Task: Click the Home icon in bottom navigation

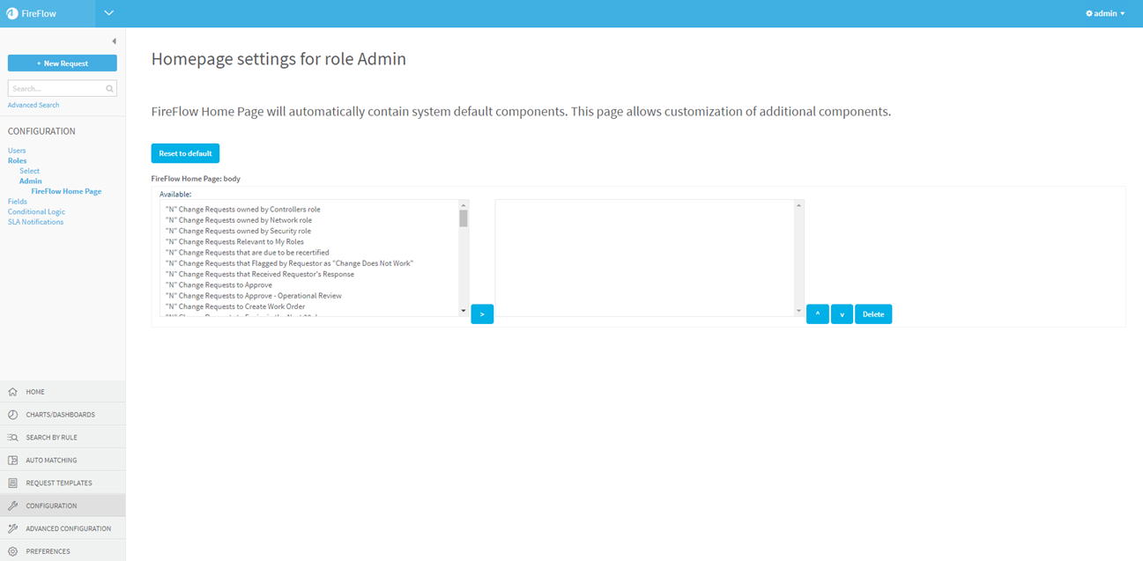Action: 12,392
